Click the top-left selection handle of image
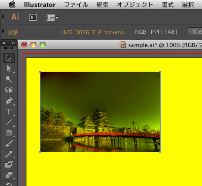This screenshot has width=202, height=186. [40, 72]
